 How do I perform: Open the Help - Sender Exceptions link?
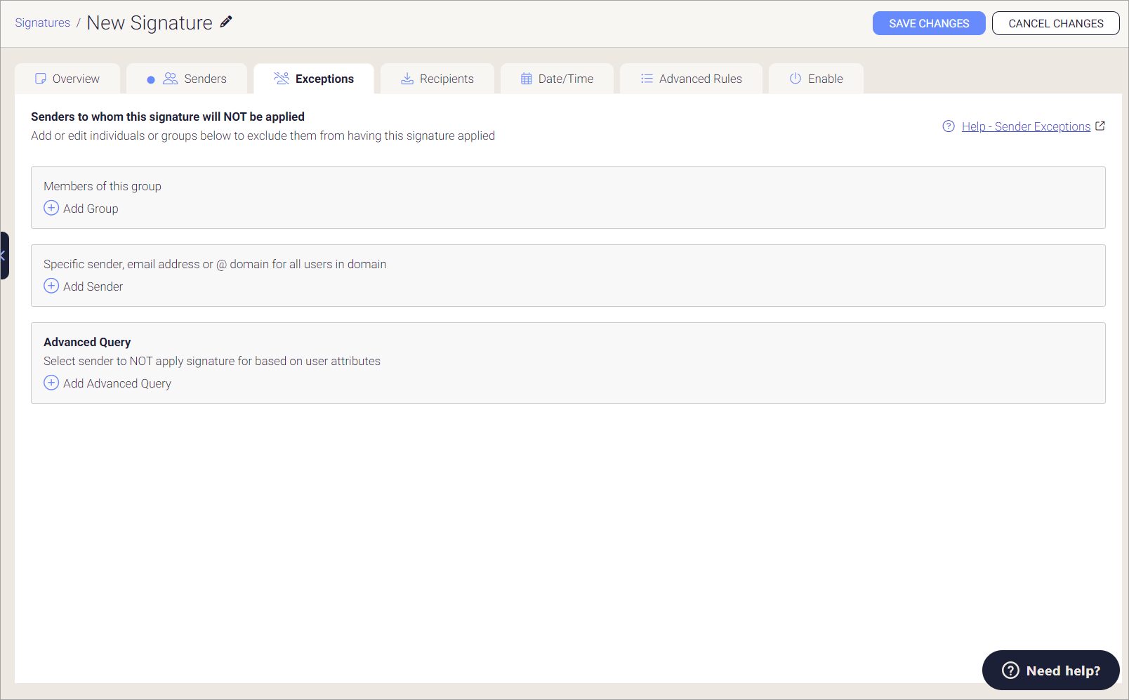click(x=1026, y=126)
